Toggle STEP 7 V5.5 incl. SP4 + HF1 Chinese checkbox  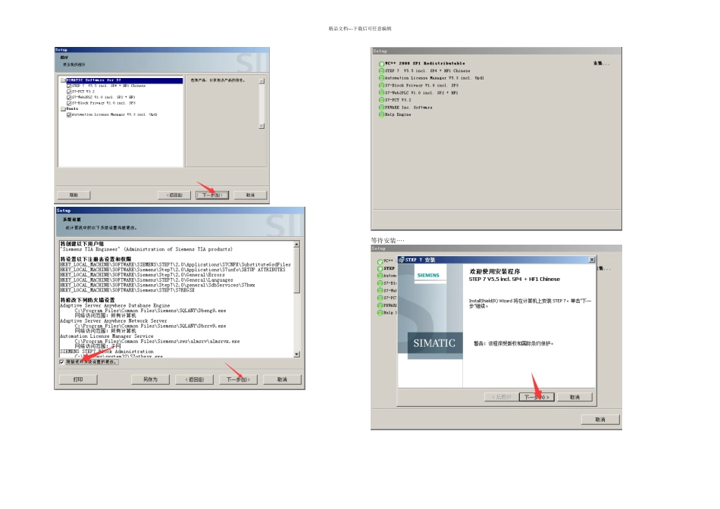tap(69, 86)
